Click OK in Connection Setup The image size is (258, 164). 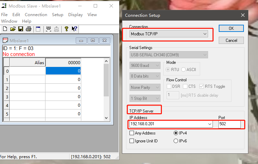pyautogui.click(x=231, y=28)
